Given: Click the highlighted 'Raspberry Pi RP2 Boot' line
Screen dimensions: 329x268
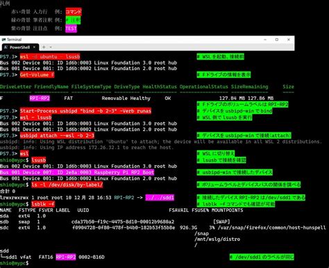Looking at the screenshot, I should (x=77, y=172).
